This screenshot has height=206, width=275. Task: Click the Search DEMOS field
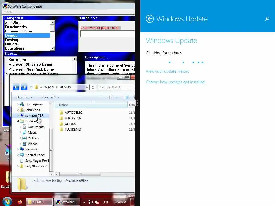117,87
